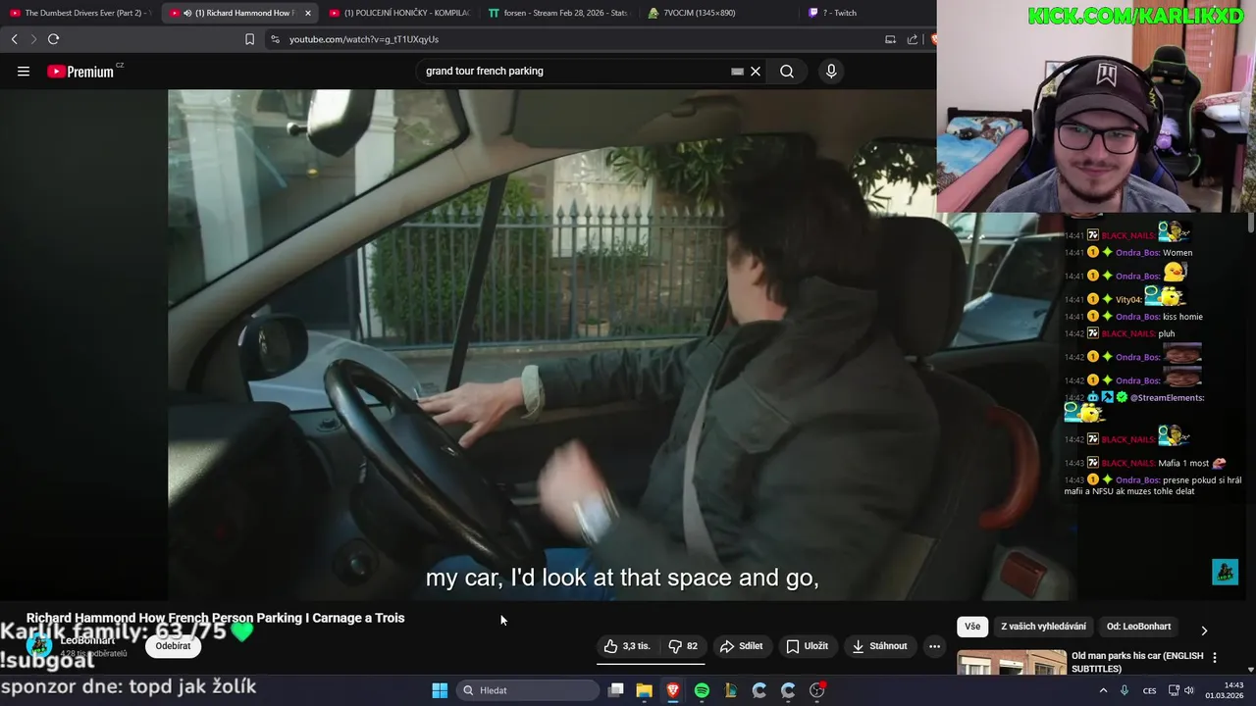1256x706 pixels.
Task: Go back in the browser
Action: click(14, 39)
